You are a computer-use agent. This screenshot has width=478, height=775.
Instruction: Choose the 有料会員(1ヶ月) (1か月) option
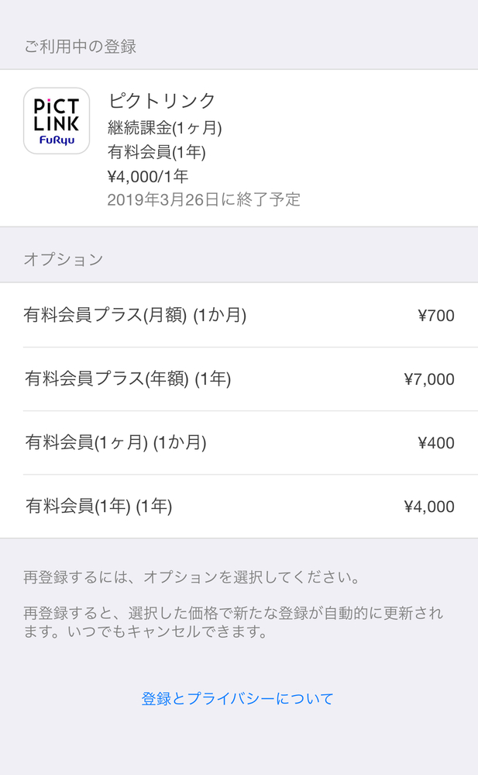[115, 443]
